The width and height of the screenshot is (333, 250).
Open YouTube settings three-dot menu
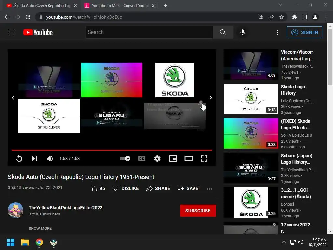click(x=278, y=32)
